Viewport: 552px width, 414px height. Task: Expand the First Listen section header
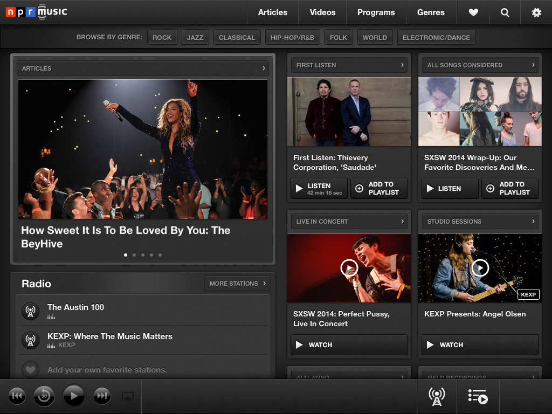(349, 65)
